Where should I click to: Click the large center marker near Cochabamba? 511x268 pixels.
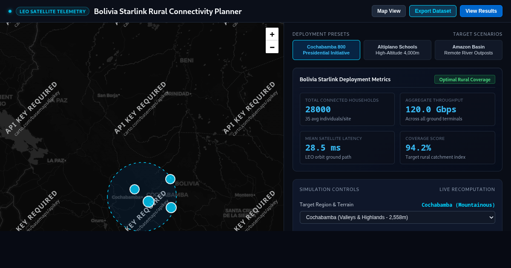[x=148, y=202]
